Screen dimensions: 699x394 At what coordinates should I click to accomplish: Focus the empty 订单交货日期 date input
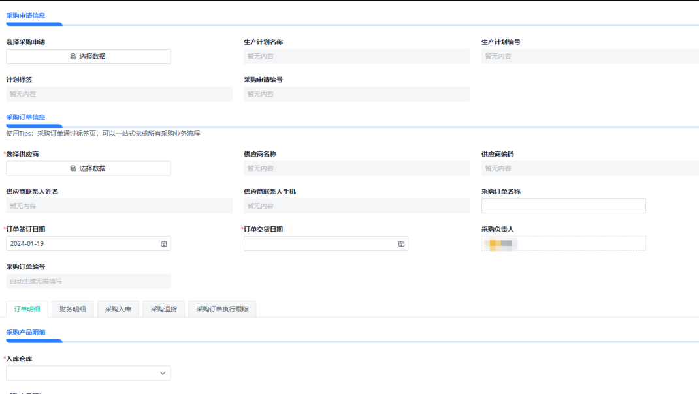pyautogui.click(x=320, y=244)
